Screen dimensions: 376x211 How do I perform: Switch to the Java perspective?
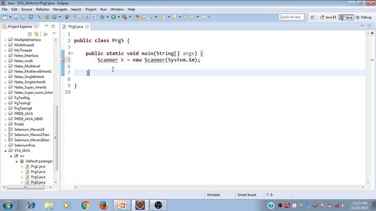[x=346, y=17]
